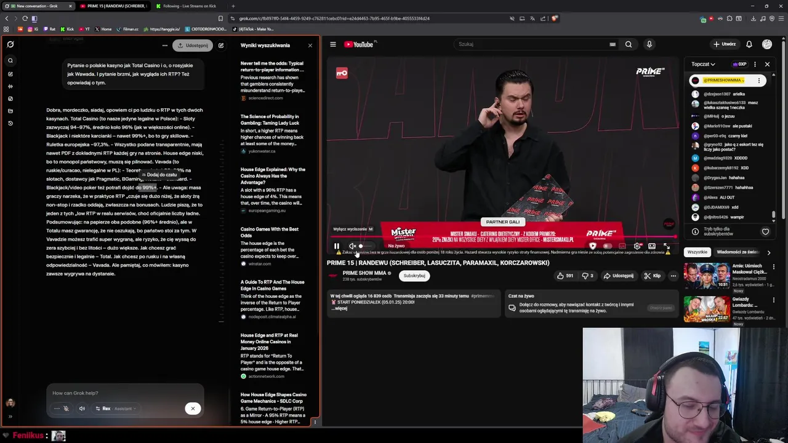Open 'A Guide To RTP And The House Edge' result
Viewport: 788px width, 443px height.
(x=273, y=300)
